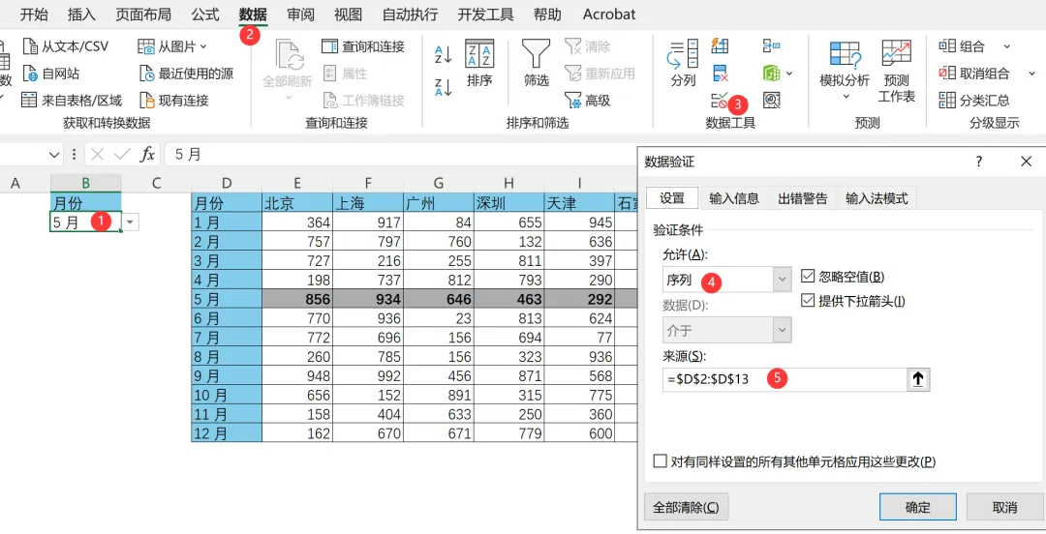The width and height of the screenshot is (1046, 534).
Task: Select the 月份 cell in column B
Action: pos(86,202)
